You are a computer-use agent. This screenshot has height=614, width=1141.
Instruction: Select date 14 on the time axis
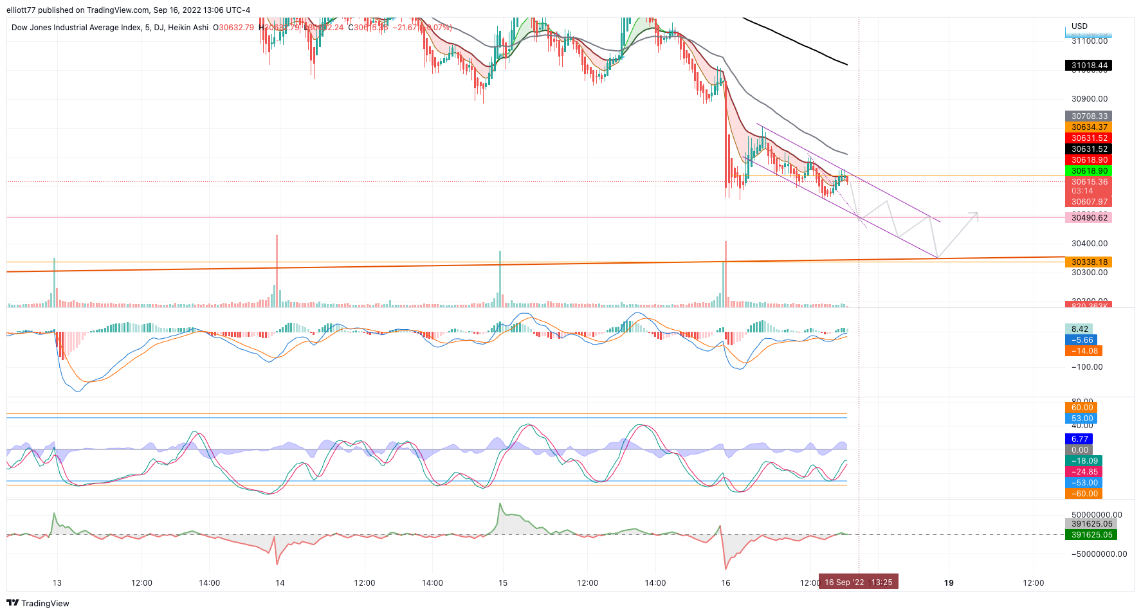pos(280,583)
